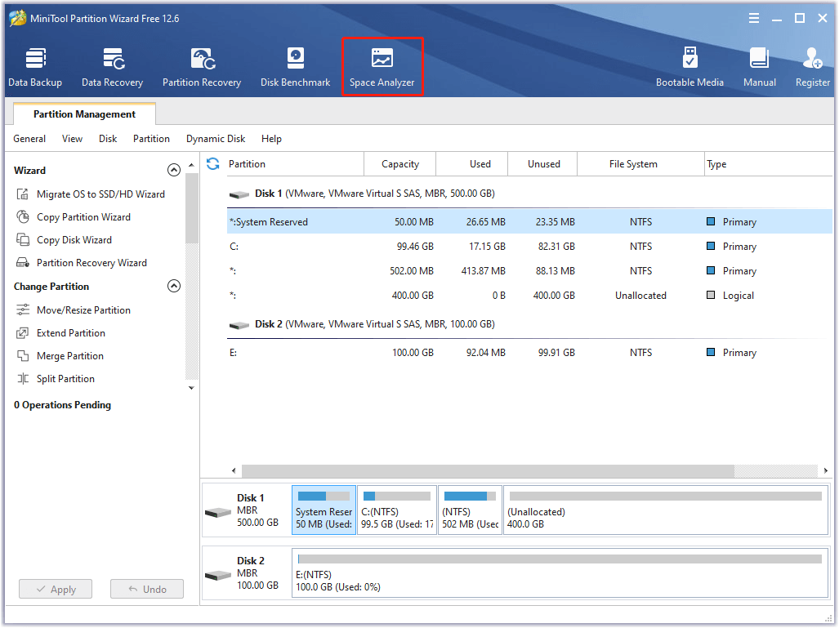Select the System Reserved partition row
The image size is (839, 628).
[x=529, y=222]
